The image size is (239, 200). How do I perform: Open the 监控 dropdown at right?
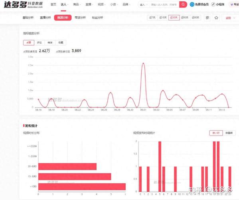pos(230,18)
